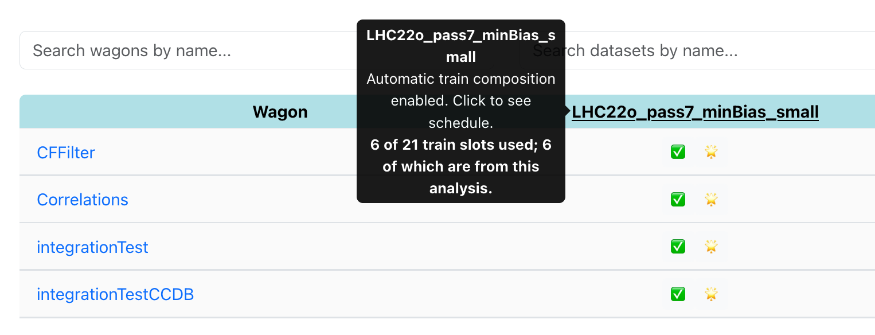Toggle the green checkmark for CFFilter
875x335 pixels.
click(x=678, y=152)
